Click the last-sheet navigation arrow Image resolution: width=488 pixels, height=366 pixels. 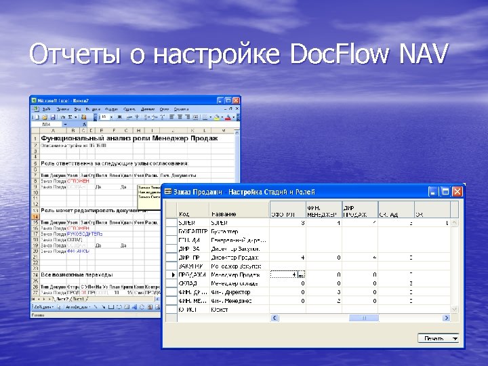click(x=49, y=299)
